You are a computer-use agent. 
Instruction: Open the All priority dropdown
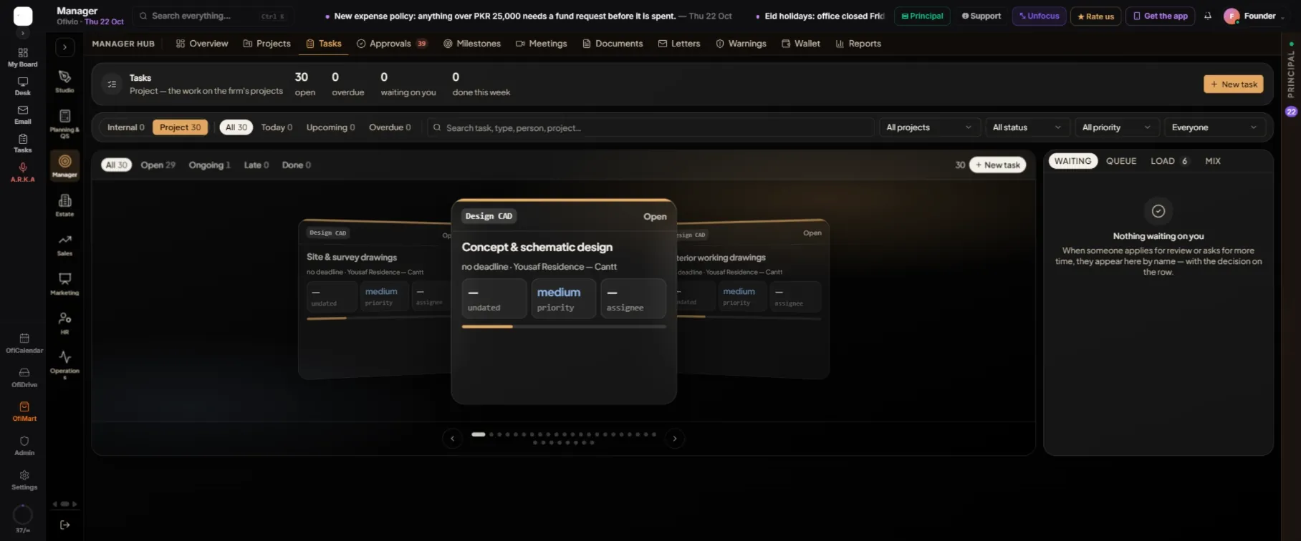(x=1117, y=127)
